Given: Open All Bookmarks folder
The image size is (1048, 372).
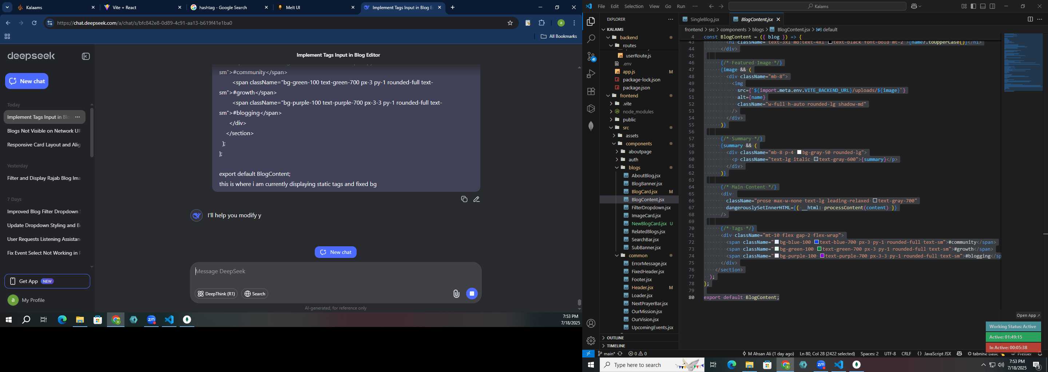Looking at the screenshot, I should (x=559, y=37).
